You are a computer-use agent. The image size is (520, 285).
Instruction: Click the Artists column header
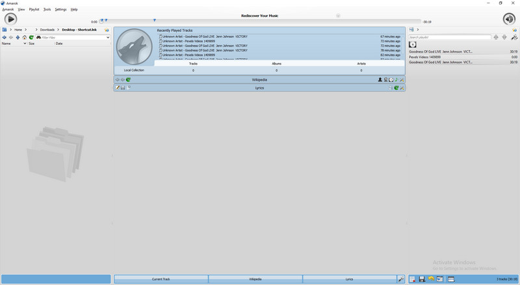(x=361, y=64)
